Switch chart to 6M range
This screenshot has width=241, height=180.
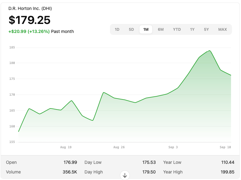[161, 30]
